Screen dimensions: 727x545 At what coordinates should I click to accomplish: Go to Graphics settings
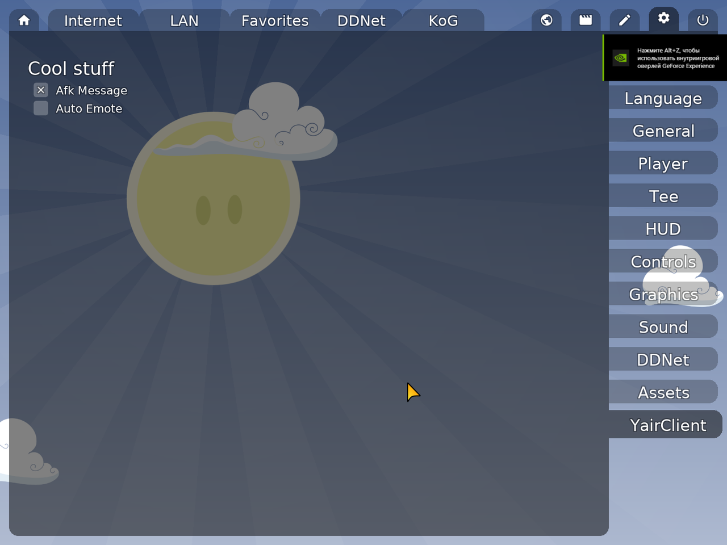(x=663, y=294)
